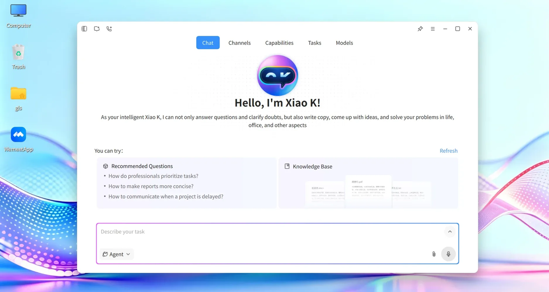Ask how professionals prioritize tasks

[x=153, y=176]
